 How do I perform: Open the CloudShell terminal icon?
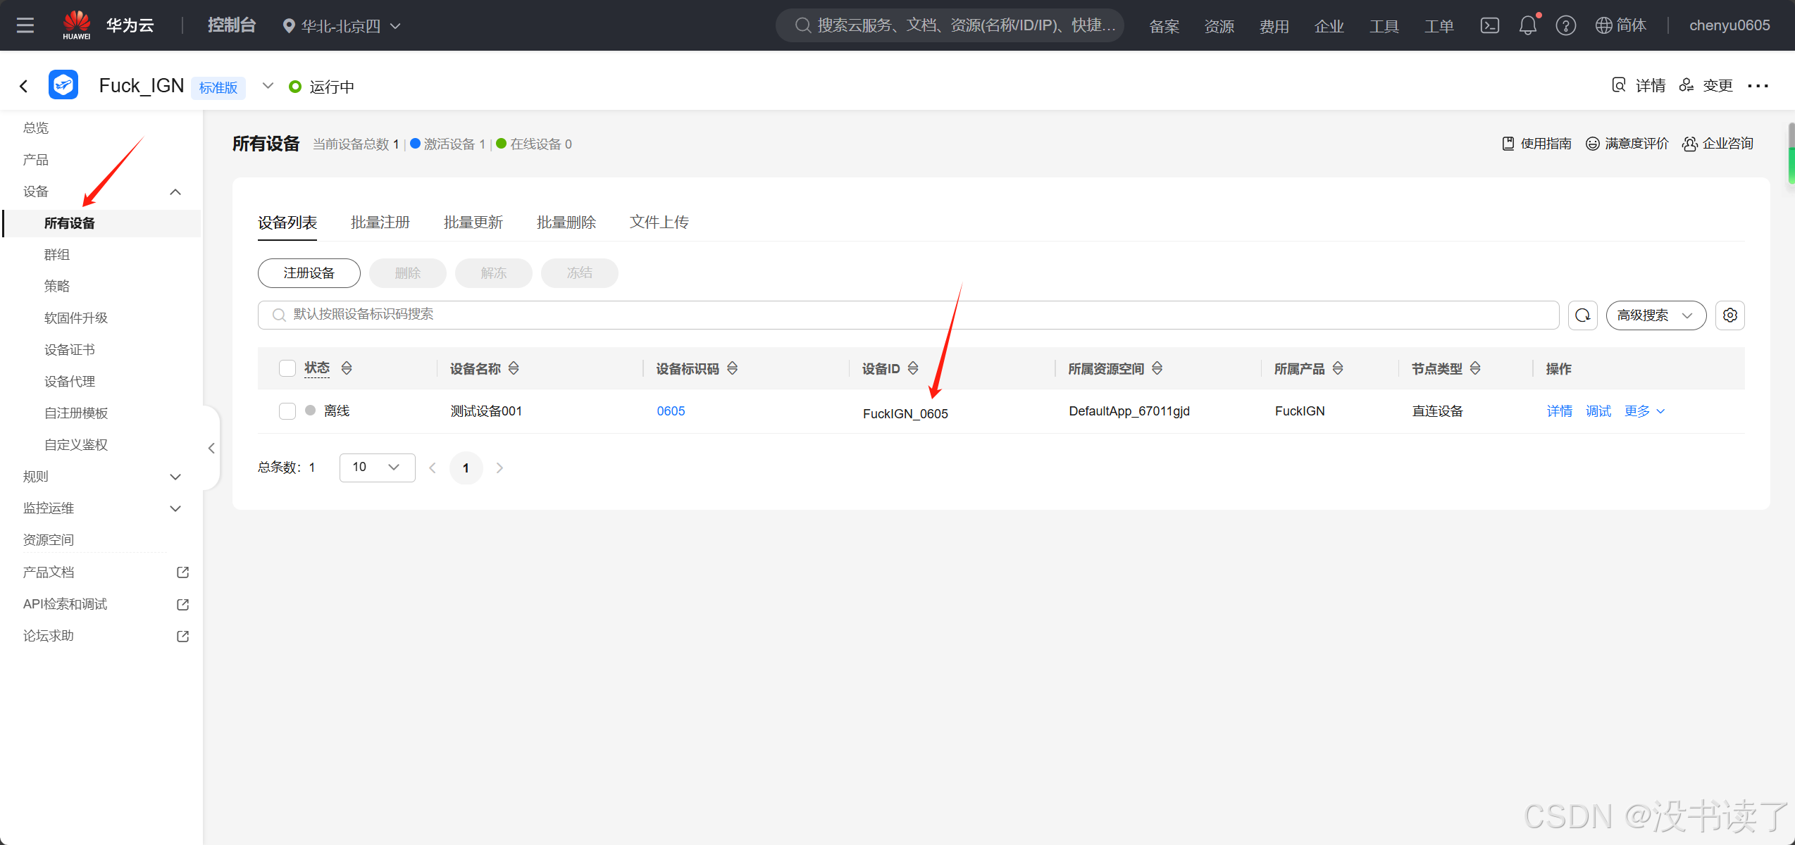1489,26
